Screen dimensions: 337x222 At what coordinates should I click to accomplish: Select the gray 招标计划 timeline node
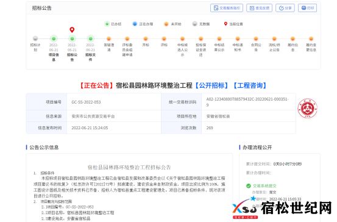point(35,38)
